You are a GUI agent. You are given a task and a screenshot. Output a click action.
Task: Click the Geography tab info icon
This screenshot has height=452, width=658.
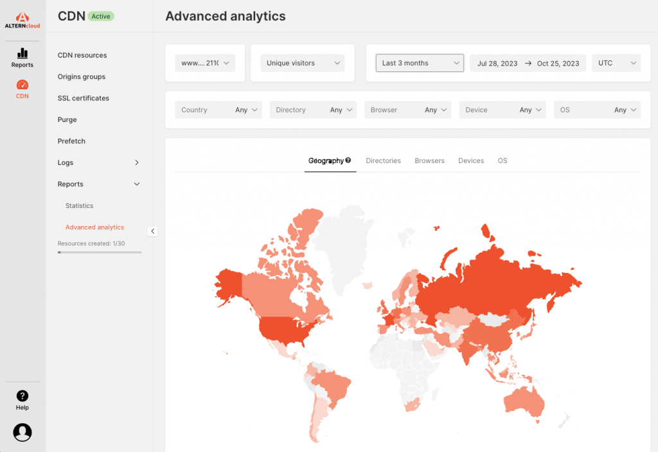click(x=348, y=161)
